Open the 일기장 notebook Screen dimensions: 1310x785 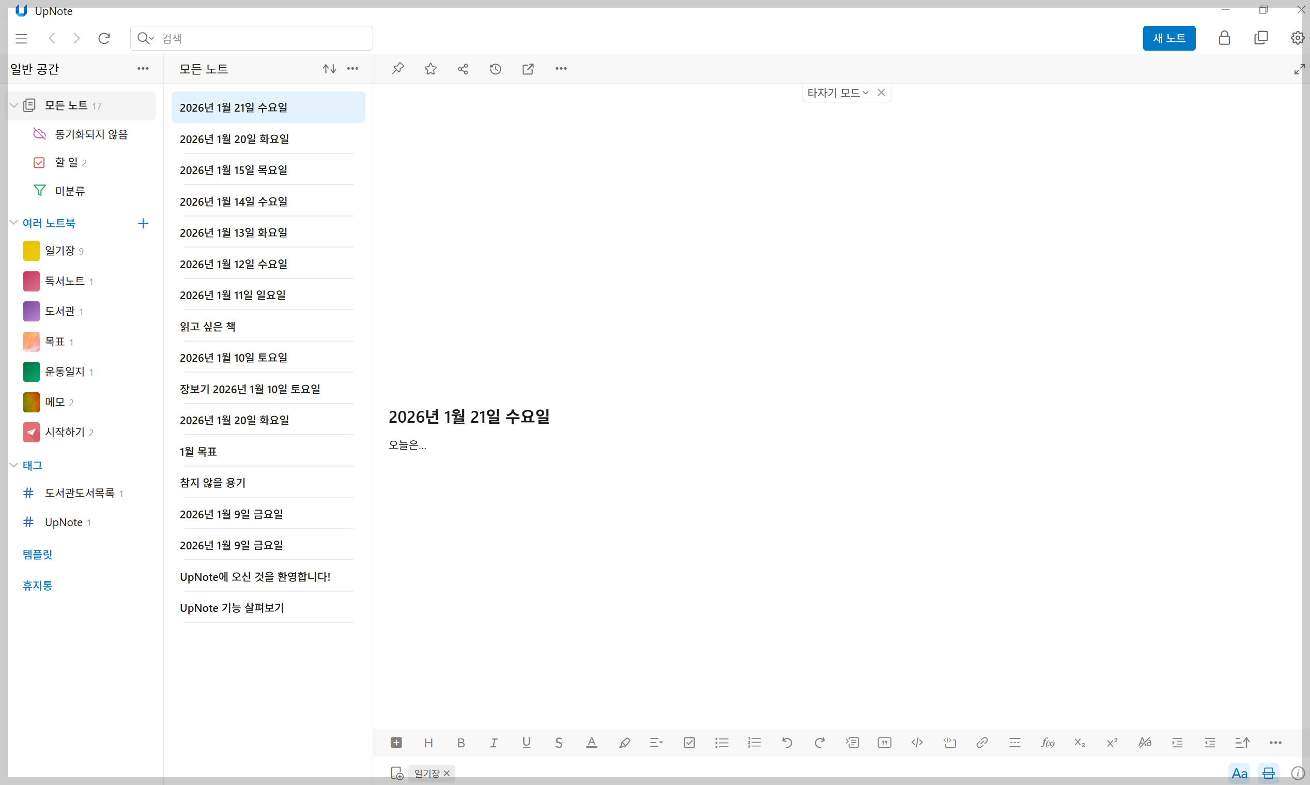click(x=59, y=251)
